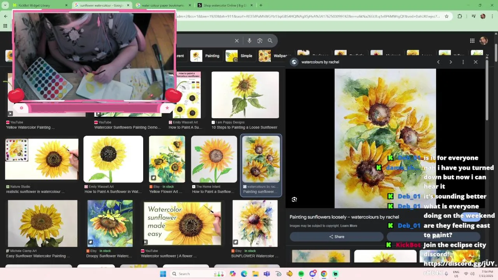Open Spotify from the taskbar

(301, 274)
